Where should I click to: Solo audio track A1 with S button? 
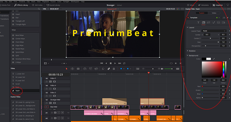pyautogui.click(x=59, y=113)
